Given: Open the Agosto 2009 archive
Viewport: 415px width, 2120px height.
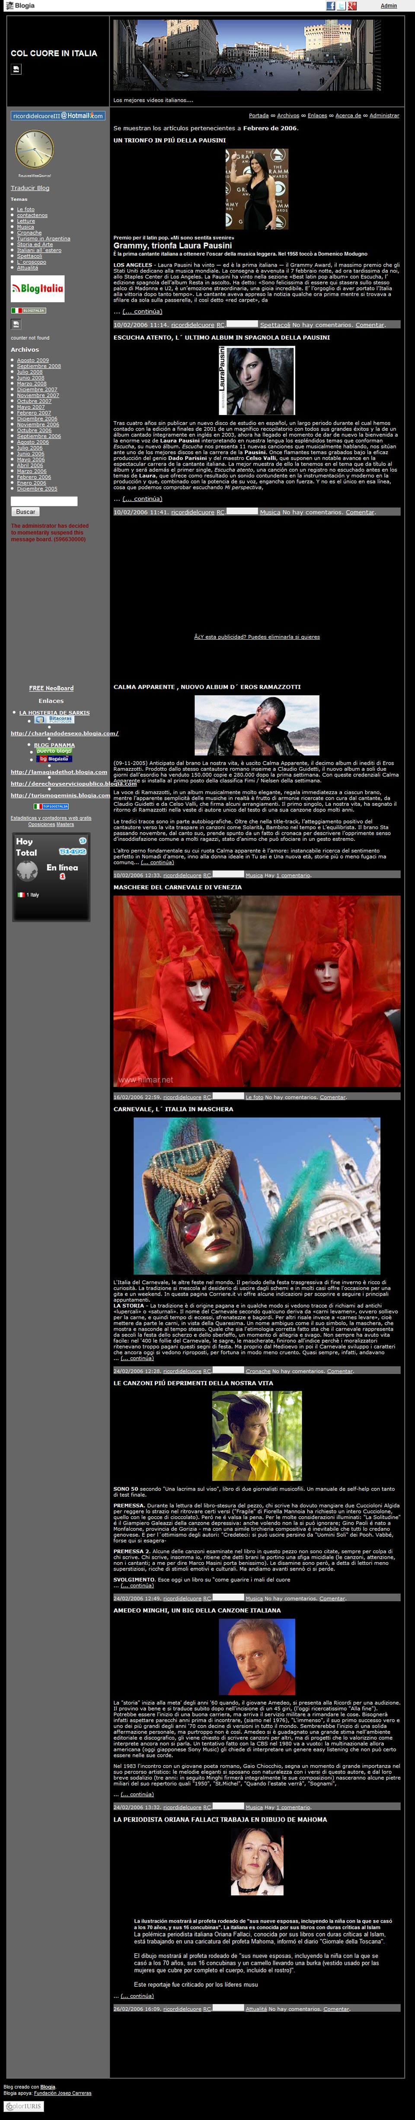Looking at the screenshot, I should click(x=33, y=360).
